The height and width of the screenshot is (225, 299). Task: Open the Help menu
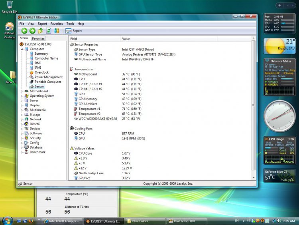pos(81,24)
